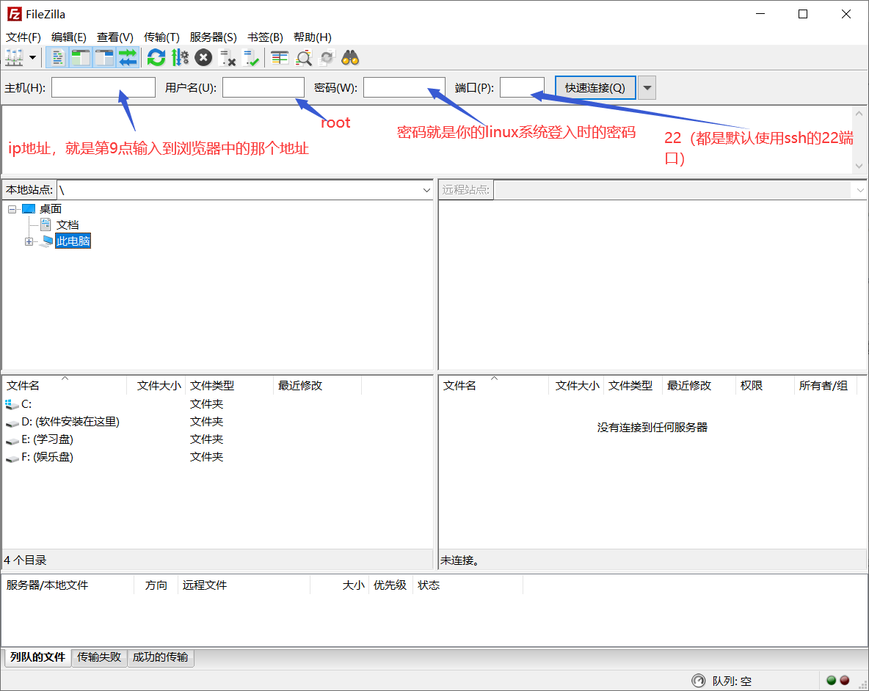The height and width of the screenshot is (691, 869).
Task: Click the 状态 queue column header
Action: click(x=468, y=585)
